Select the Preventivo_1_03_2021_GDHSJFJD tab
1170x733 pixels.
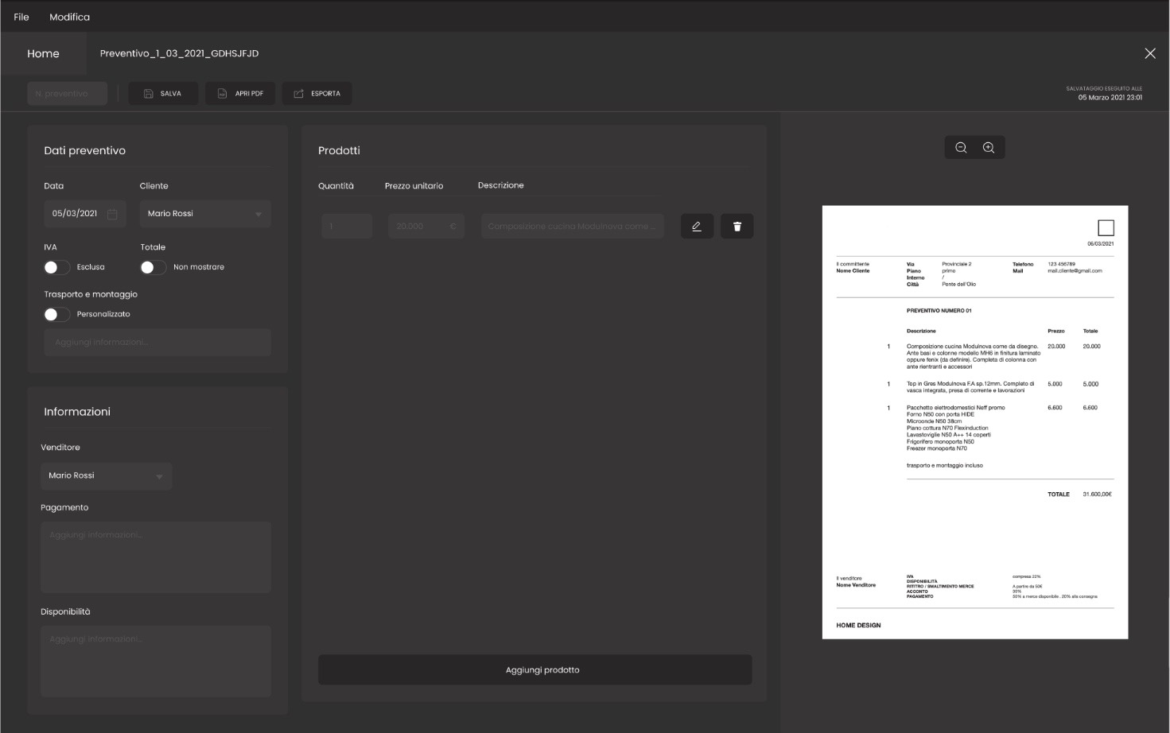click(x=179, y=53)
